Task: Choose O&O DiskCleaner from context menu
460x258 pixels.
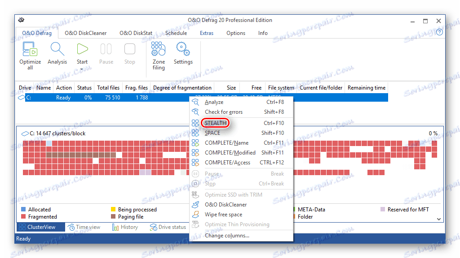Action: coord(241,205)
